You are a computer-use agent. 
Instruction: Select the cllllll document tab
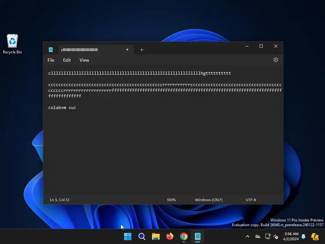(x=96, y=50)
